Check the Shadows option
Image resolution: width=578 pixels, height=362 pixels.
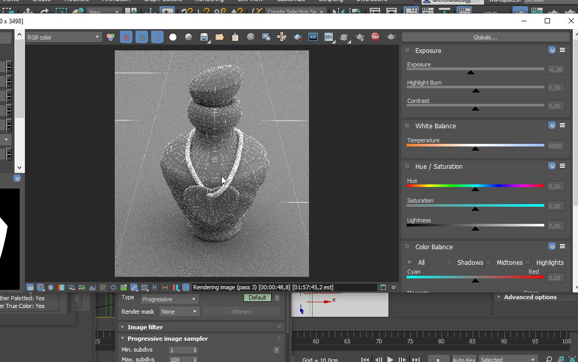pyautogui.click(x=449, y=262)
